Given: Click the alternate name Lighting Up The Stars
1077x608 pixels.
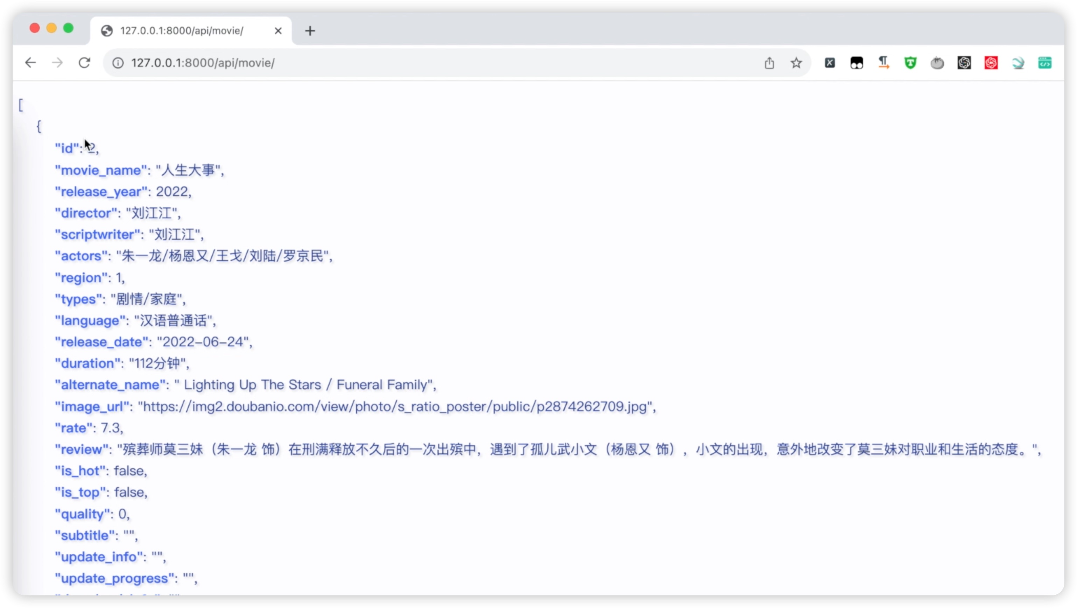Looking at the screenshot, I should (253, 385).
